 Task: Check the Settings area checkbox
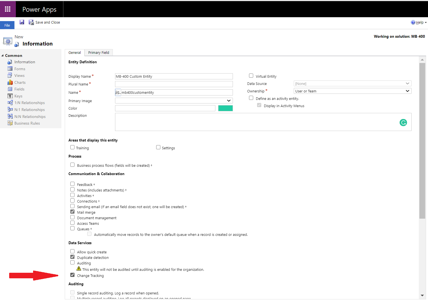pyautogui.click(x=158, y=147)
